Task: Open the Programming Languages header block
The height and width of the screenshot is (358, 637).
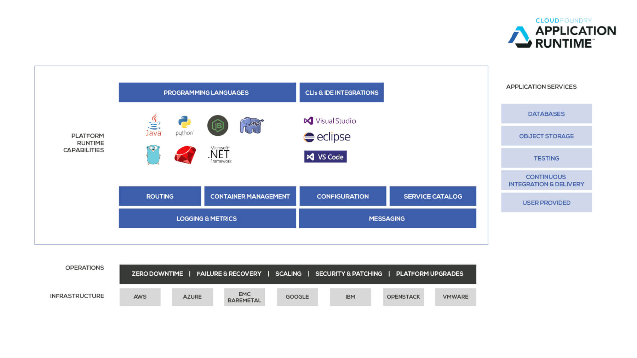Action: [x=207, y=93]
